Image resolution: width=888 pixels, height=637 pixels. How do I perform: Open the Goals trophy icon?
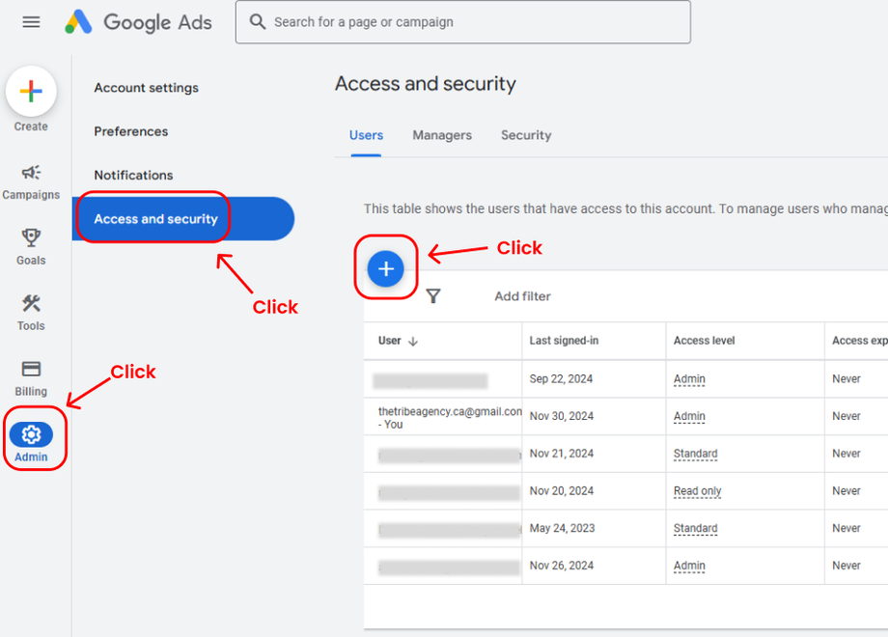(x=31, y=238)
